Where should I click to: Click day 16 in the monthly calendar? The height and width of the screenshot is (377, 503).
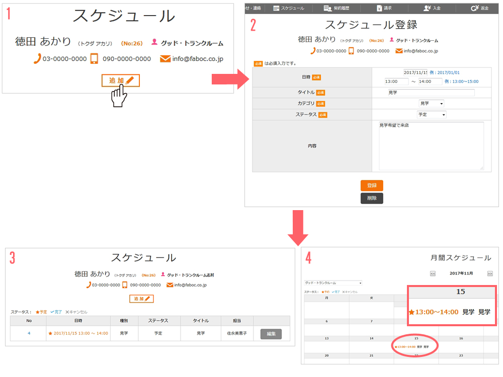461,338
